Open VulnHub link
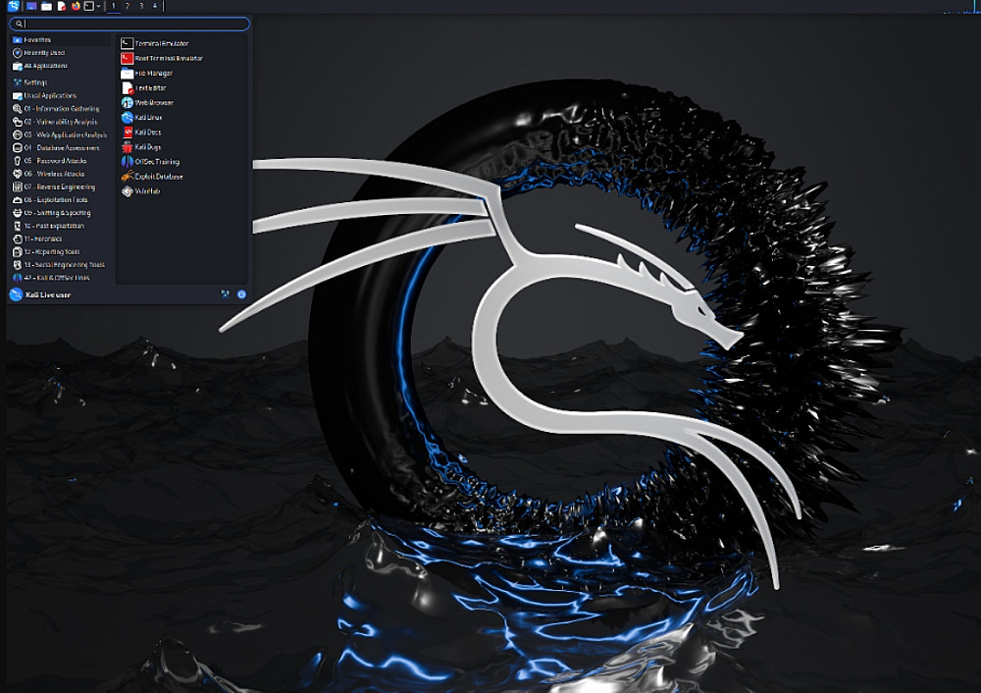Image resolution: width=981 pixels, height=693 pixels. pyautogui.click(x=181, y=191)
